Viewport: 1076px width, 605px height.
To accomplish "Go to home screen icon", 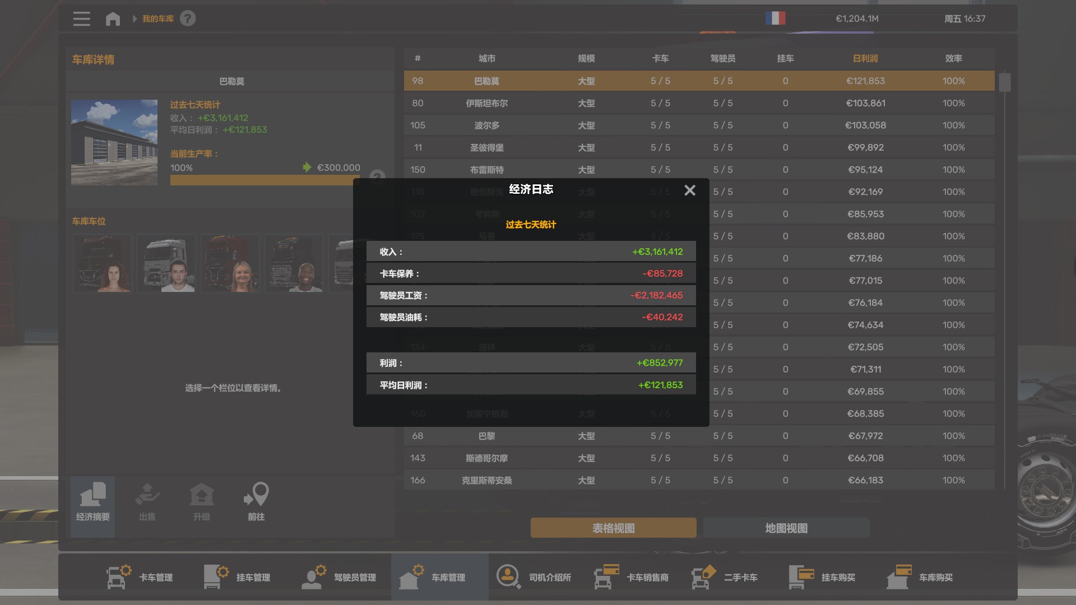I will (x=113, y=18).
